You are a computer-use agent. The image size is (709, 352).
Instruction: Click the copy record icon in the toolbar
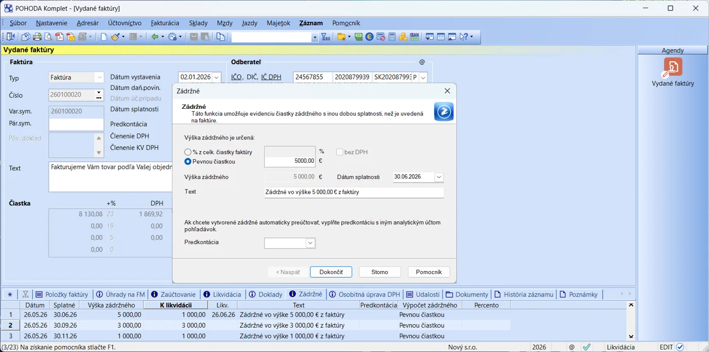click(x=220, y=37)
